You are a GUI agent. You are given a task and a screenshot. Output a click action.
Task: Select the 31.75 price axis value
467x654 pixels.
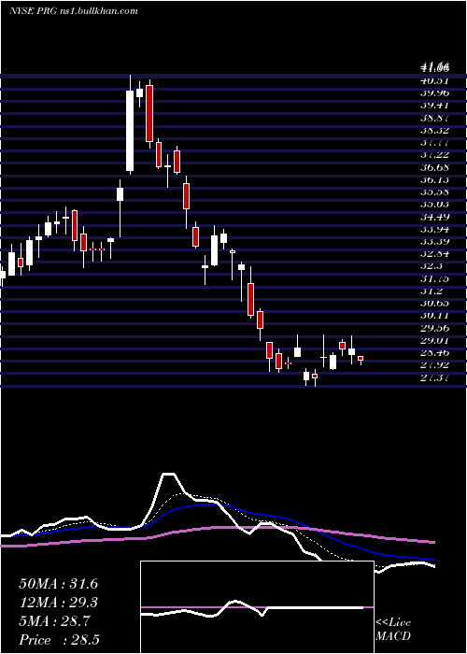coord(433,278)
